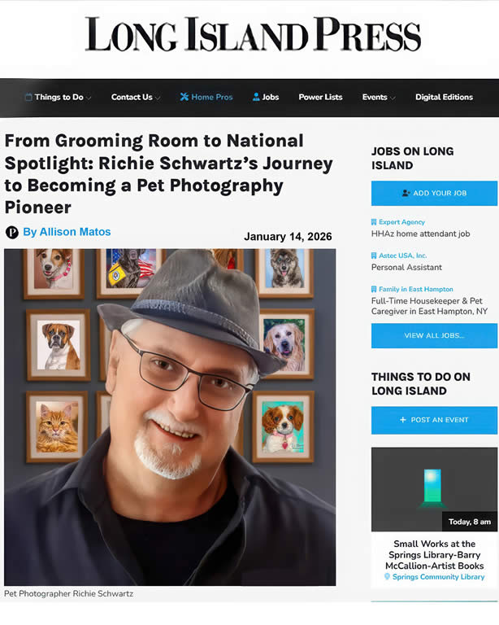Click the icon beside Family in East Hampton
Image resolution: width=499 pixels, height=625 pixels.
(x=374, y=289)
